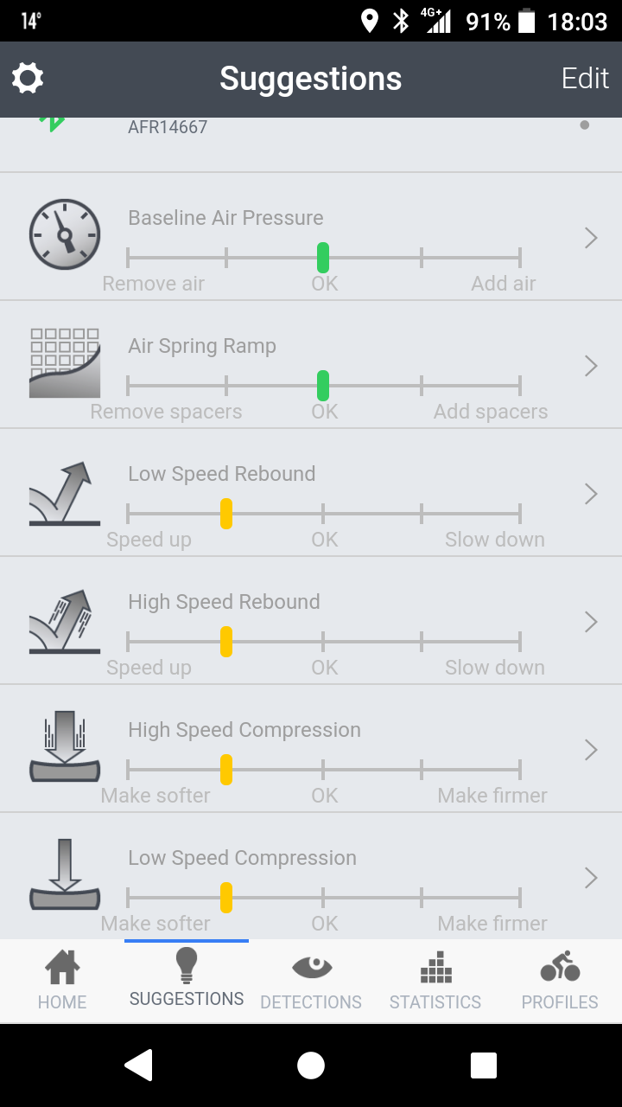Tap the Air Spring Ramp graph icon

(x=65, y=362)
